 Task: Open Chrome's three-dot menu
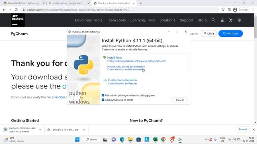pos(253,10)
